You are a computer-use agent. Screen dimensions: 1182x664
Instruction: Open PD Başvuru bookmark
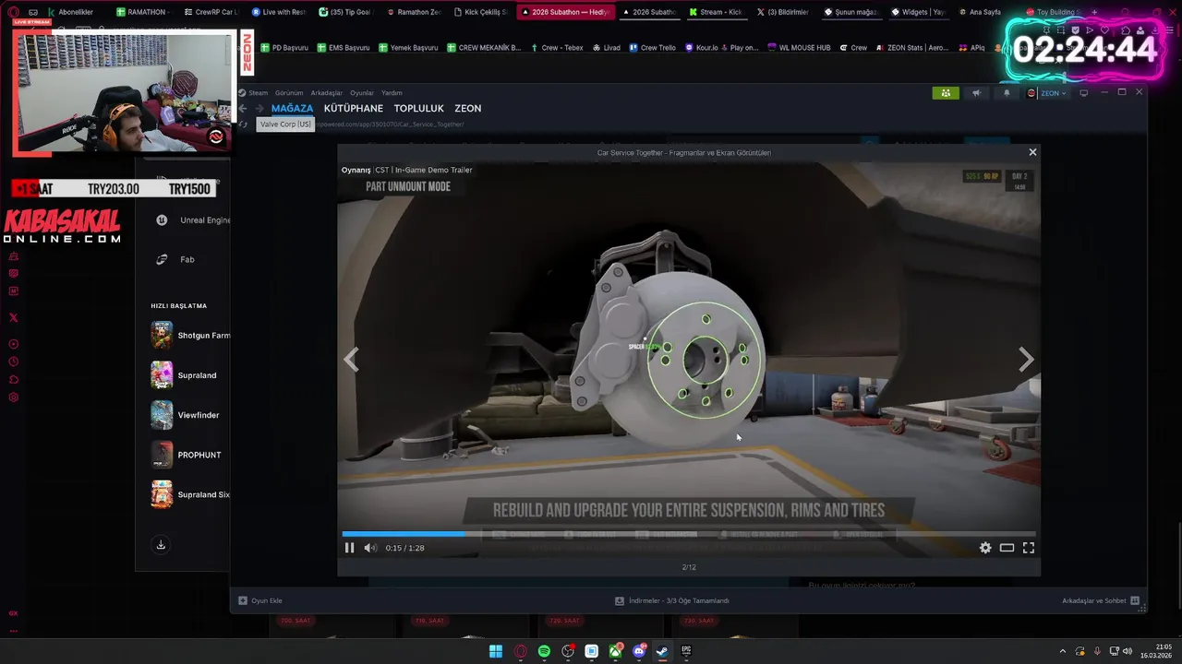coord(284,48)
